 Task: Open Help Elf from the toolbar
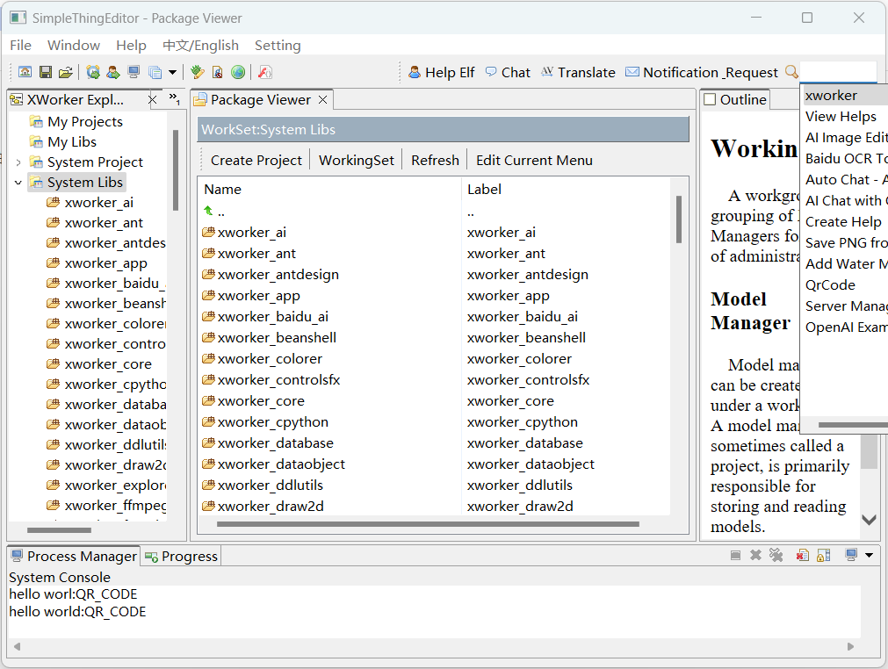click(441, 73)
